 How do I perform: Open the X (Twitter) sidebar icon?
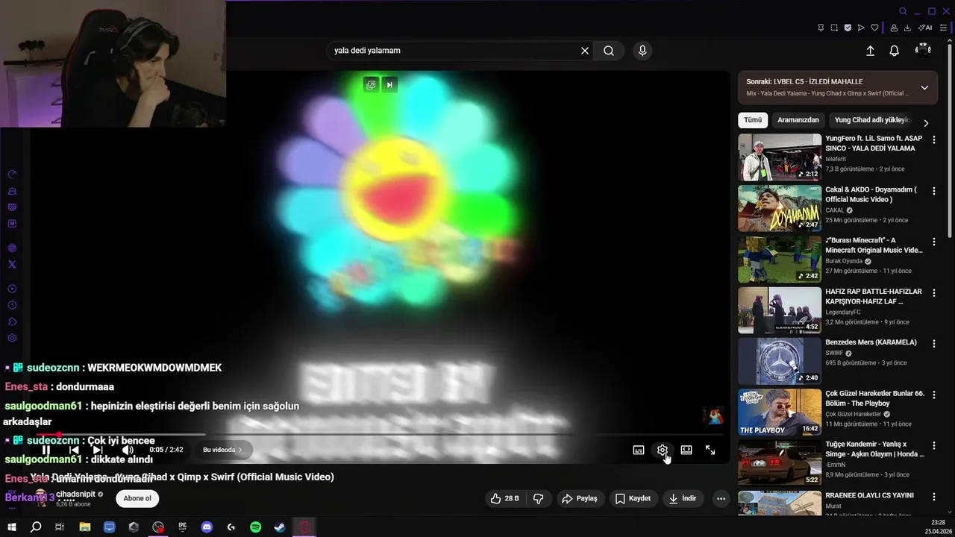(12, 264)
